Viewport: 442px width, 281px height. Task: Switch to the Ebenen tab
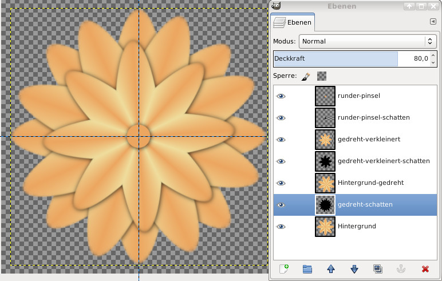click(x=293, y=22)
